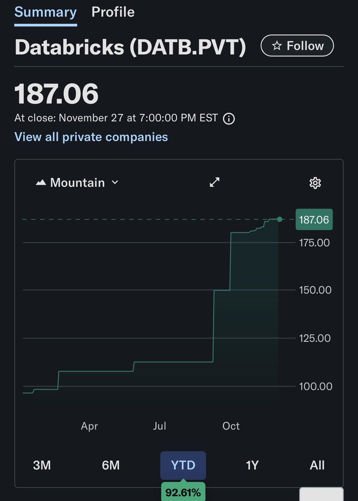Screen dimensions: 358x501
Task: Click the 92.61% change badge
Action: pos(183,493)
